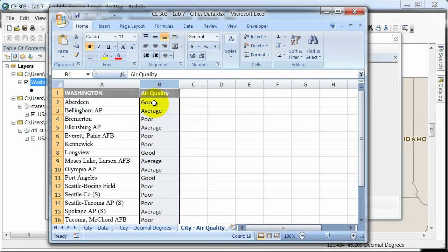Apply yellow Fill Color bucket

(x=105, y=56)
